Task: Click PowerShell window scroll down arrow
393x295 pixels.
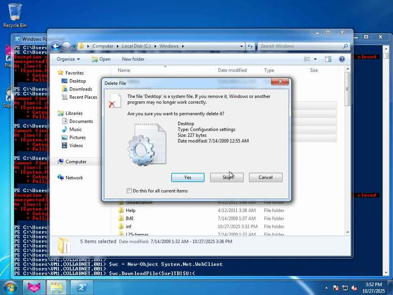Action: point(386,273)
